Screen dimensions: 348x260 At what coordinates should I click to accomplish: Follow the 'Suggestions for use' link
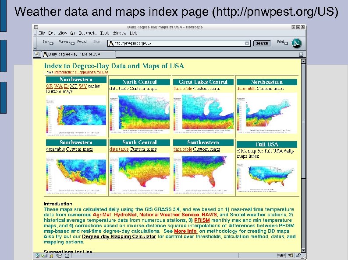pos(92,72)
